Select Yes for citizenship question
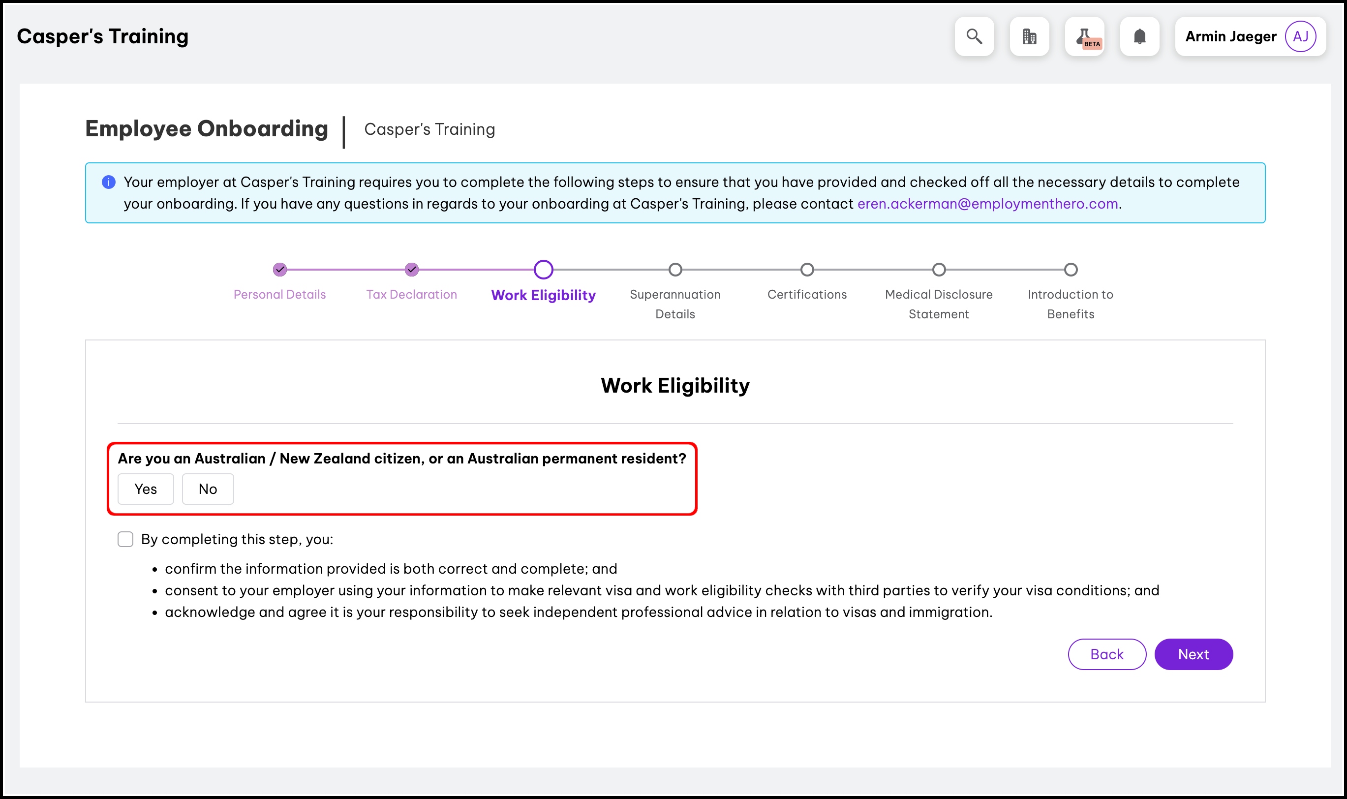 [x=146, y=489]
